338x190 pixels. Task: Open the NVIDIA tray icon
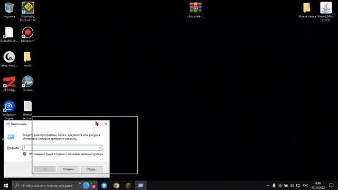(280, 185)
